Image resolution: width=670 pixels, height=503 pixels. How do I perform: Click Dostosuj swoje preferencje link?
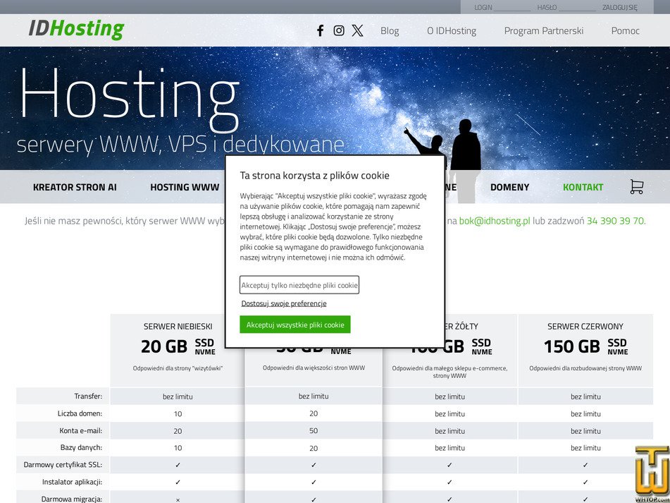tap(284, 303)
